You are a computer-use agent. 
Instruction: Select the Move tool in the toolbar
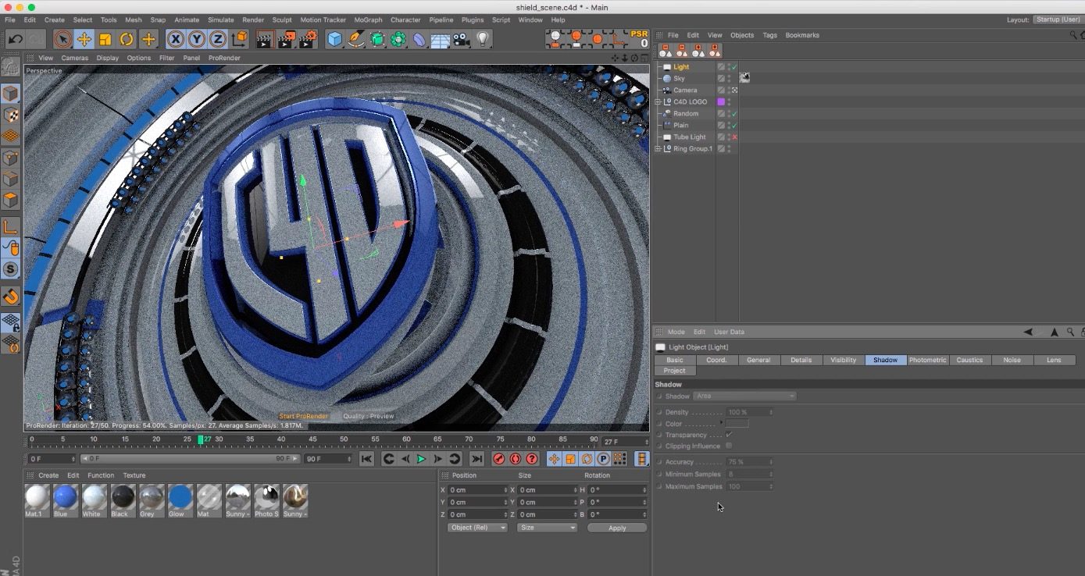84,37
